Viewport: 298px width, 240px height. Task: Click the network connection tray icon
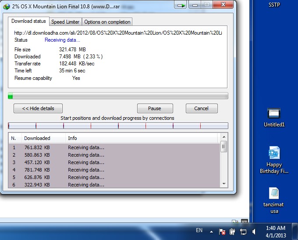[243, 232]
